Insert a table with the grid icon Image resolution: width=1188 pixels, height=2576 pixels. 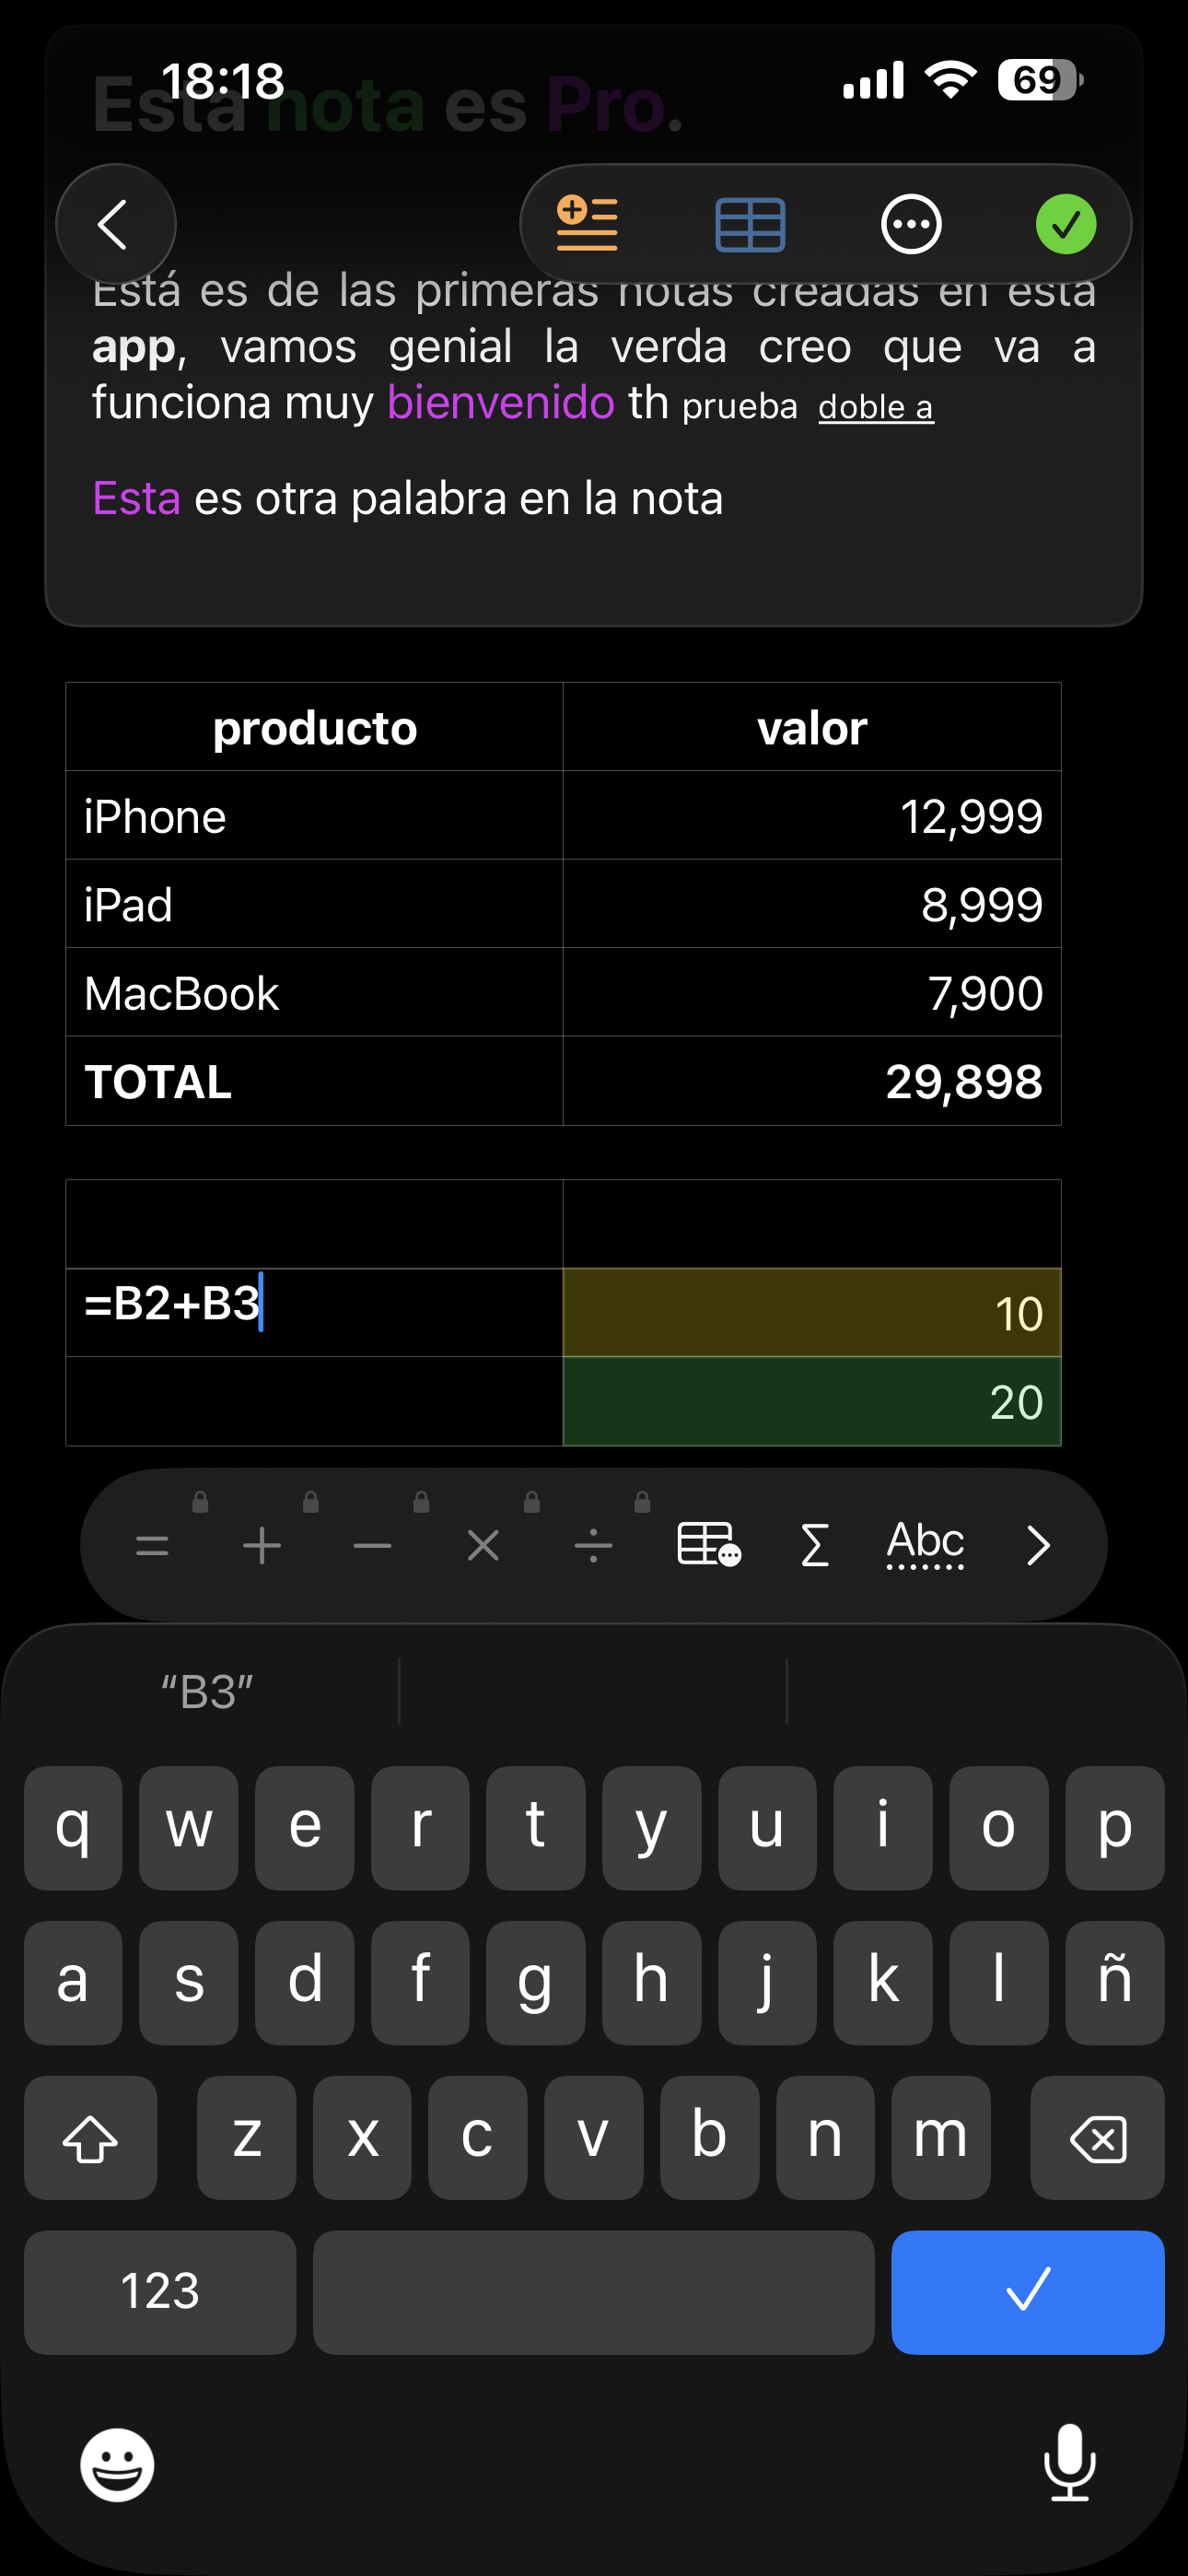click(x=750, y=224)
